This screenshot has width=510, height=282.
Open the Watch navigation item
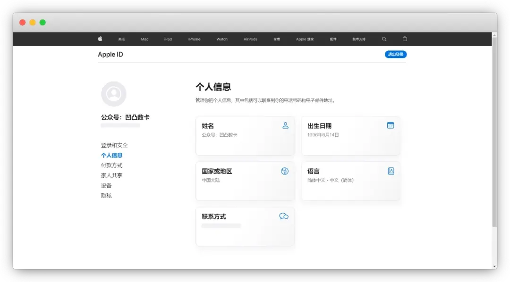click(222, 39)
